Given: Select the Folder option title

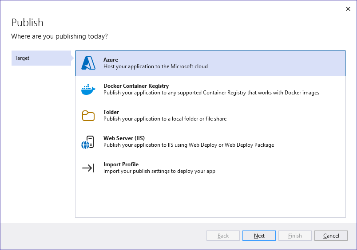Looking at the screenshot, I should tap(111, 112).
